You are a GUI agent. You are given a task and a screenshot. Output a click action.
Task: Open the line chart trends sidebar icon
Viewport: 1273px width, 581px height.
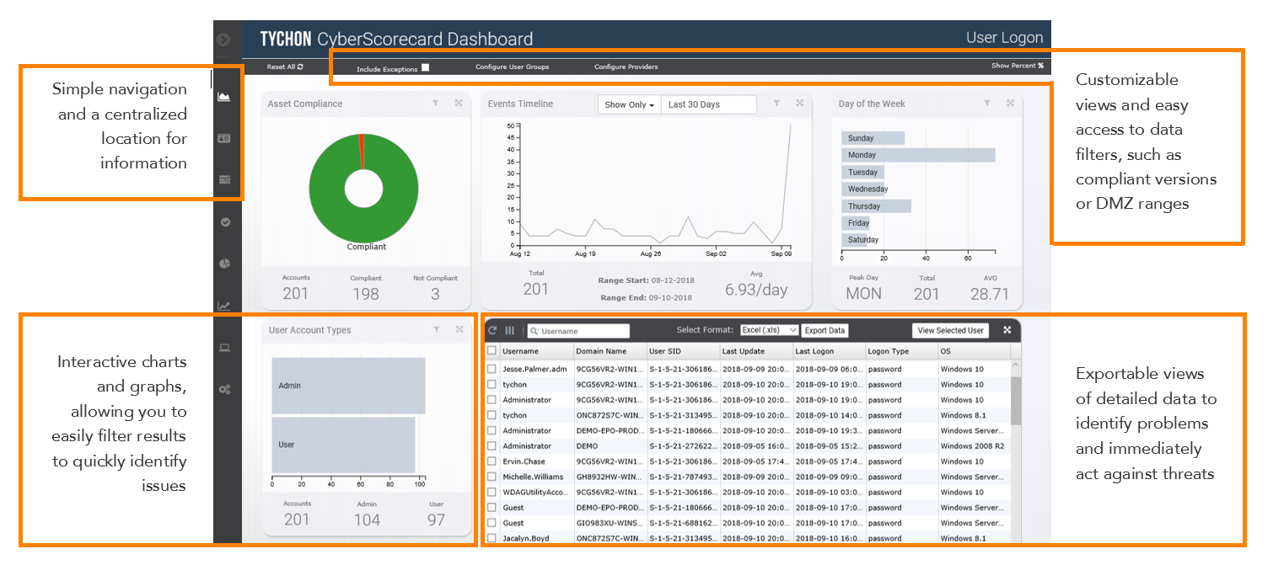pos(224,306)
